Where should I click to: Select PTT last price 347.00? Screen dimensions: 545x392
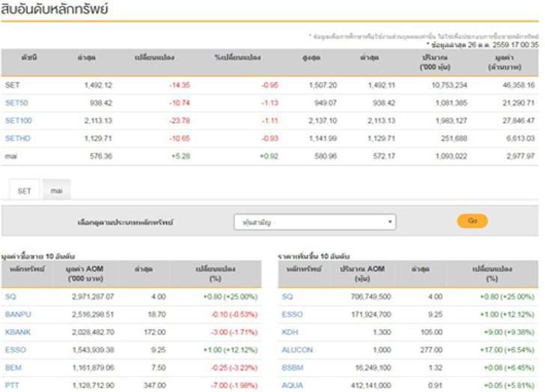[x=155, y=385]
